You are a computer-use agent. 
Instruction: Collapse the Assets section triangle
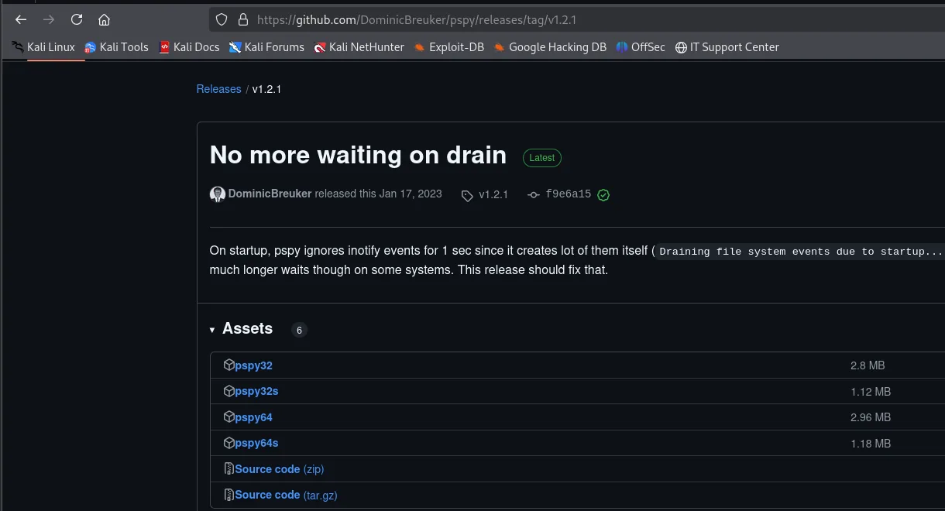pos(212,330)
